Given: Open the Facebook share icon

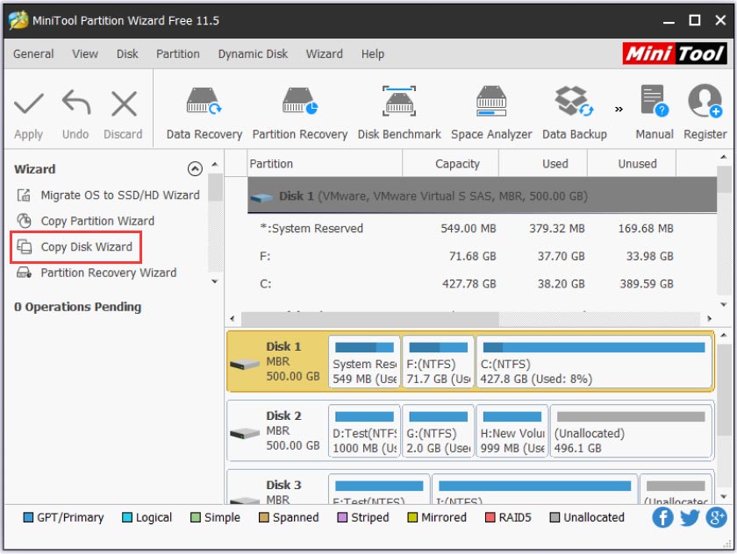Looking at the screenshot, I should pos(662,517).
